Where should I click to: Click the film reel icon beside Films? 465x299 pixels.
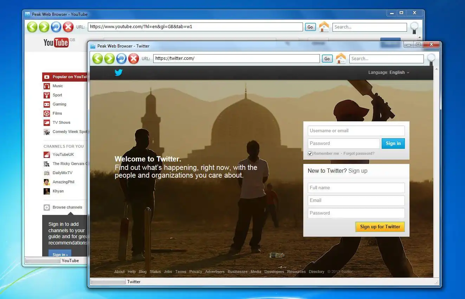(x=47, y=114)
